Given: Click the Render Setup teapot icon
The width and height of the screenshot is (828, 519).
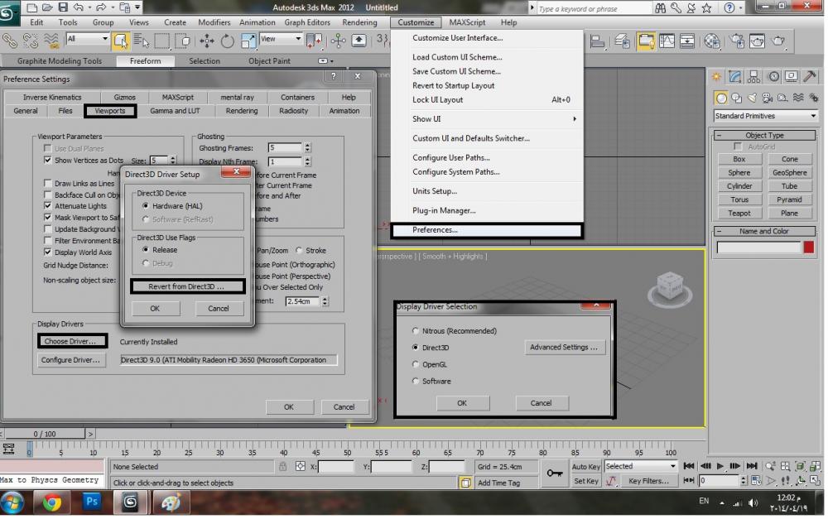Looking at the screenshot, I should 735,41.
